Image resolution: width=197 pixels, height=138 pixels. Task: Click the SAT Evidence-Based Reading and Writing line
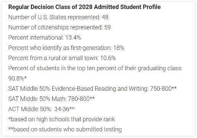pos(93,89)
